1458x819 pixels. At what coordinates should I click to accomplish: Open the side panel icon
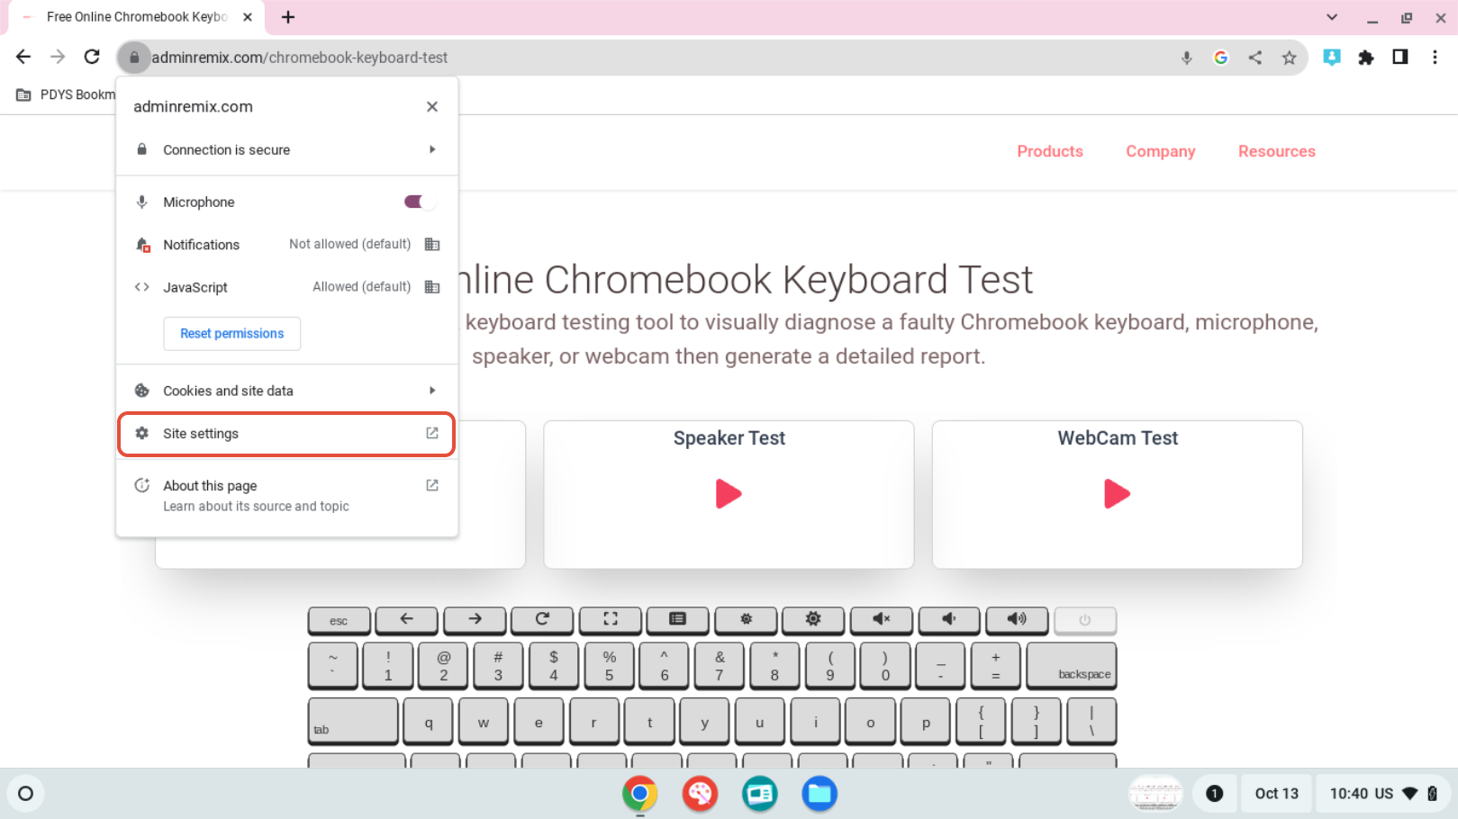[x=1400, y=58]
